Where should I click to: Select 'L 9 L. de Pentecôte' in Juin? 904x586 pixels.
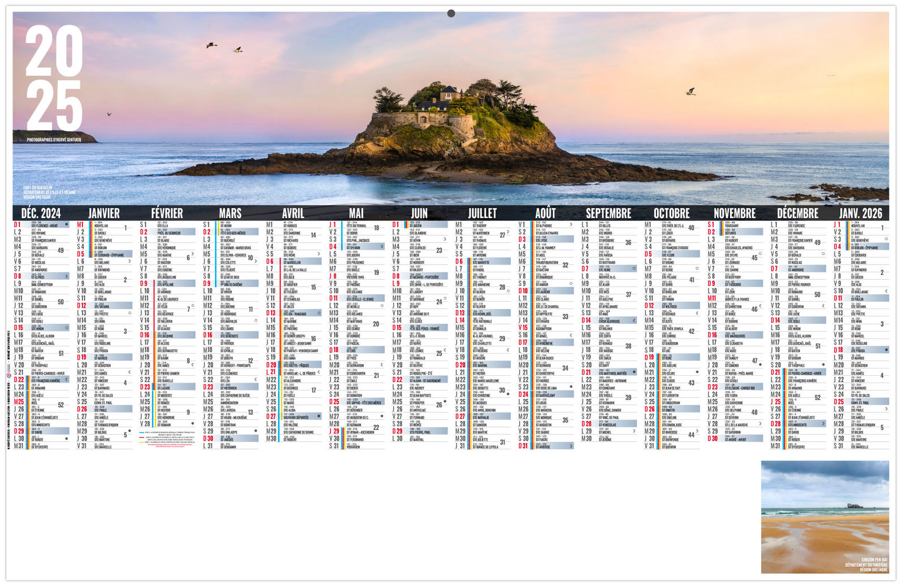[x=419, y=284]
